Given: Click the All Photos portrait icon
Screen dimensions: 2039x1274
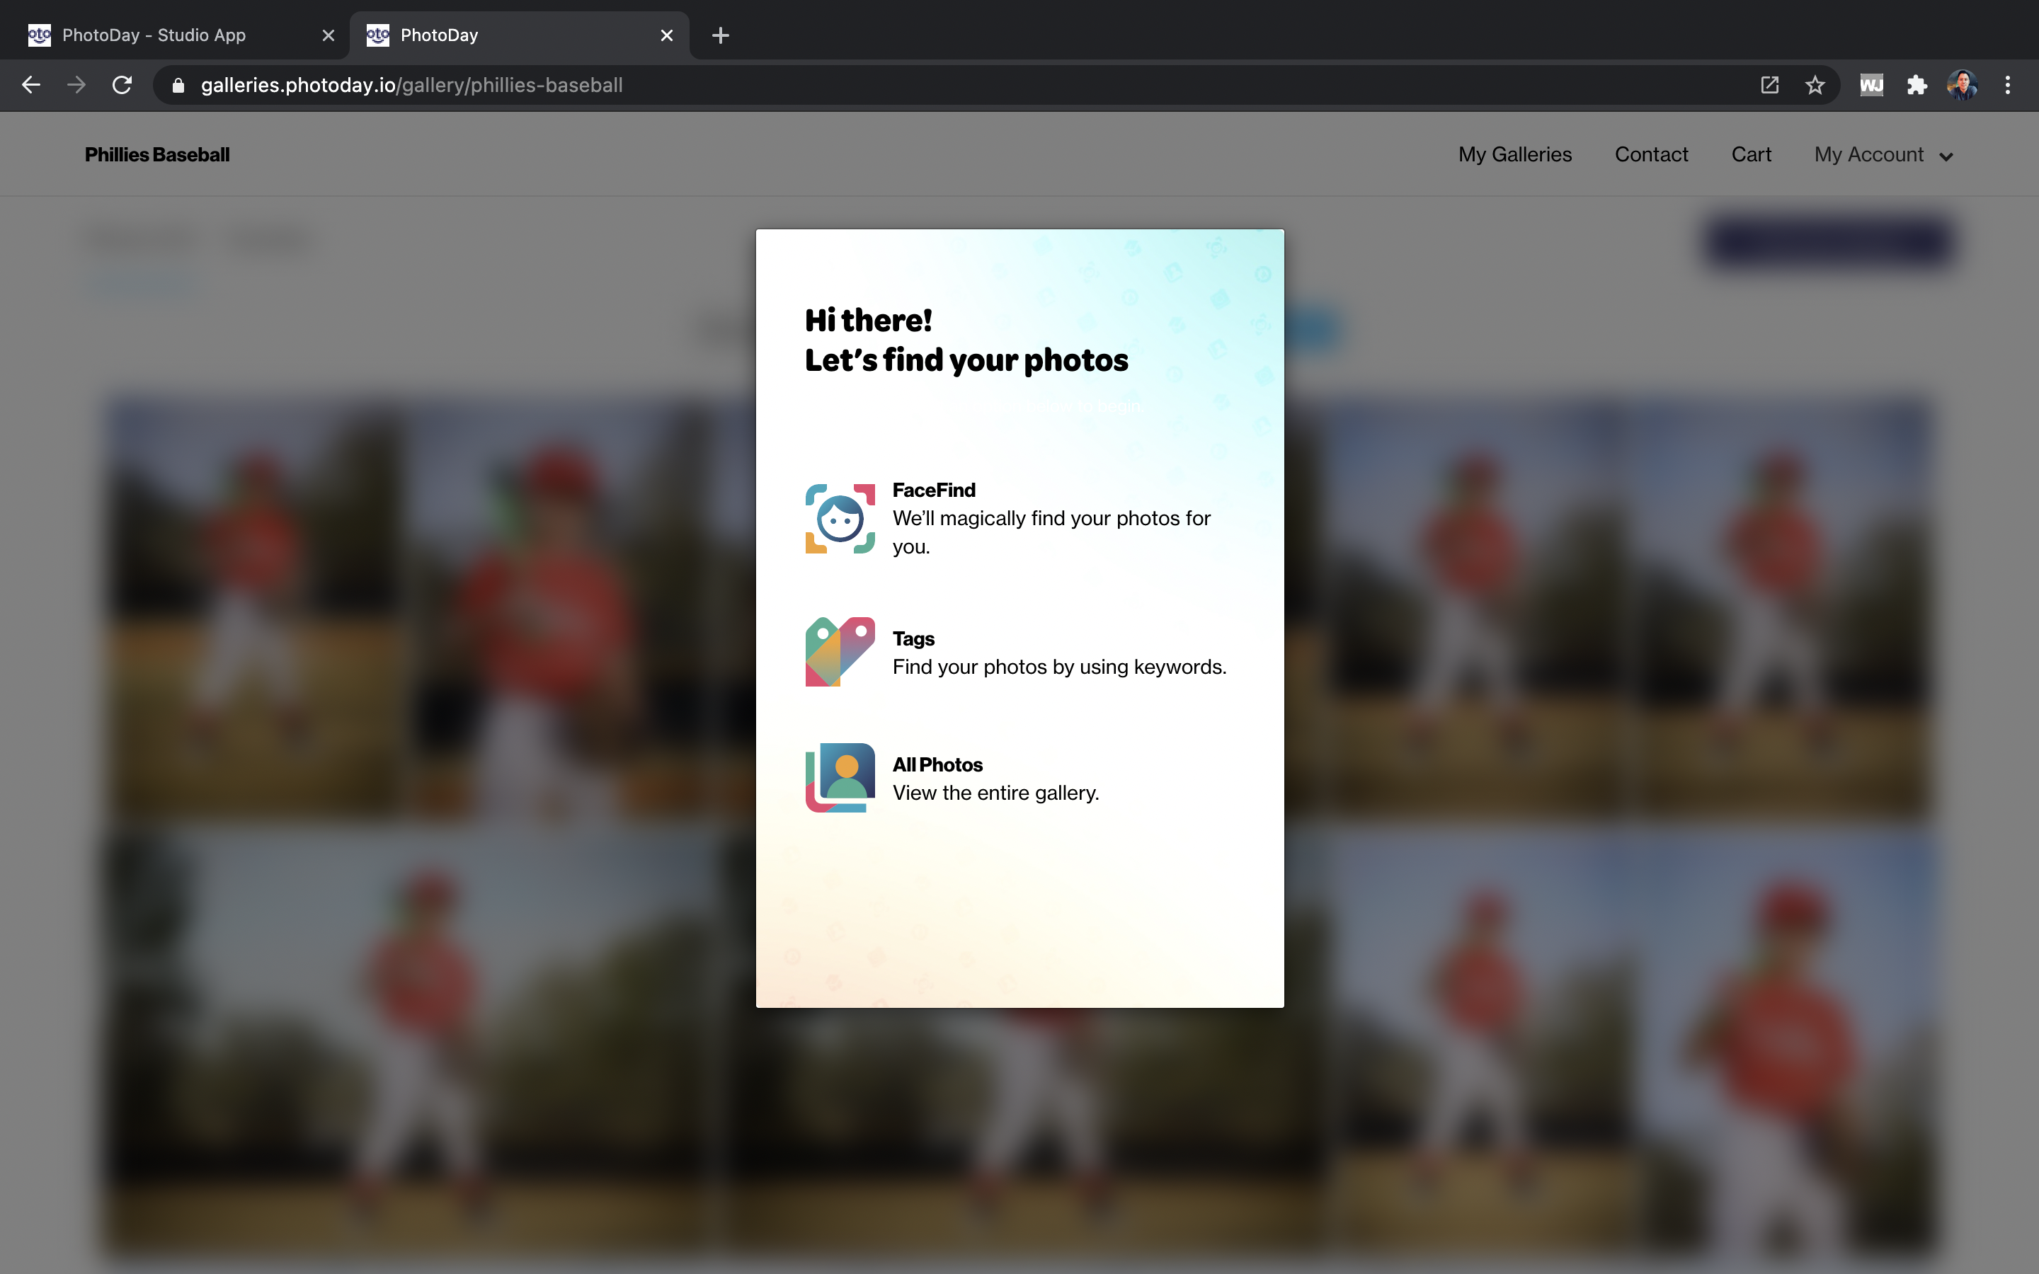Looking at the screenshot, I should [x=839, y=777].
